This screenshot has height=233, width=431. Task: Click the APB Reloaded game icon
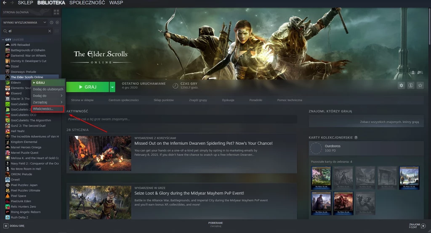(8, 45)
